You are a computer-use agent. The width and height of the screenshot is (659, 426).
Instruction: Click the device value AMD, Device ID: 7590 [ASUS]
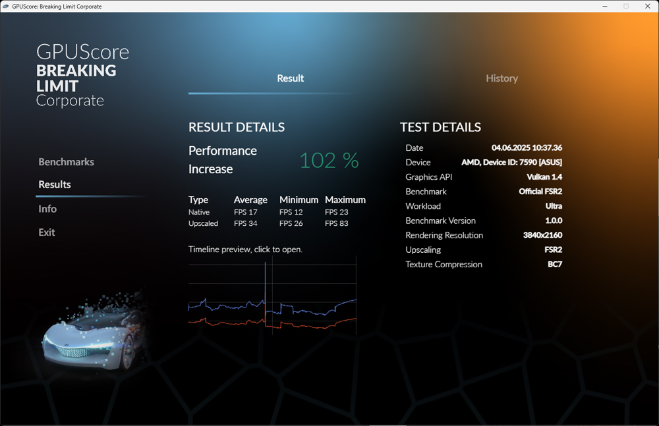tap(511, 162)
